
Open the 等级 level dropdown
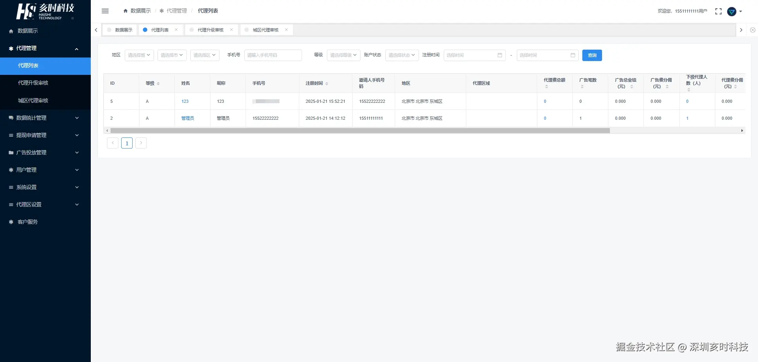tap(343, 55)
